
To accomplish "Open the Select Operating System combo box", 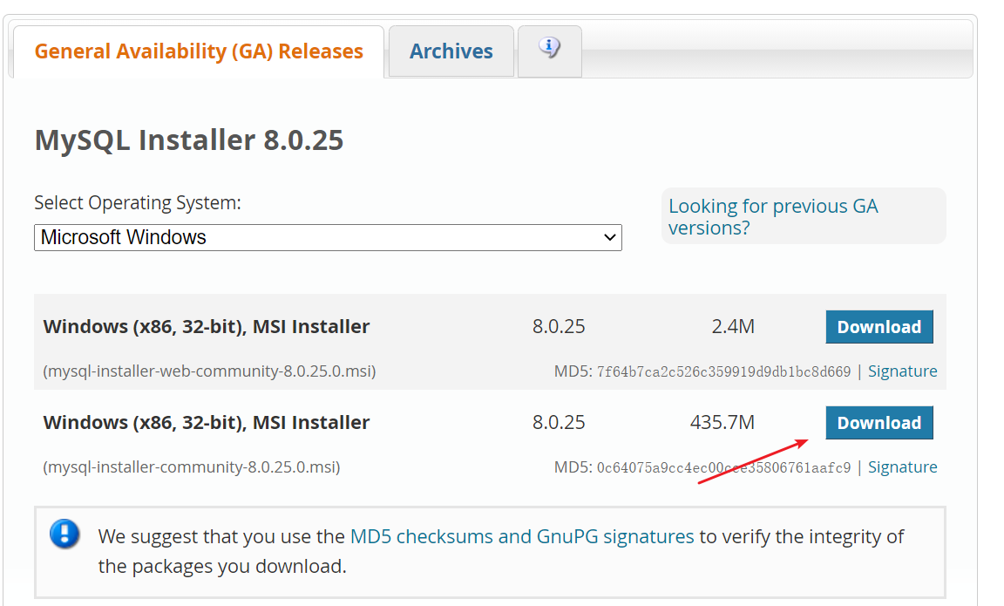I will pyautogui.click(x=328, y=238).
